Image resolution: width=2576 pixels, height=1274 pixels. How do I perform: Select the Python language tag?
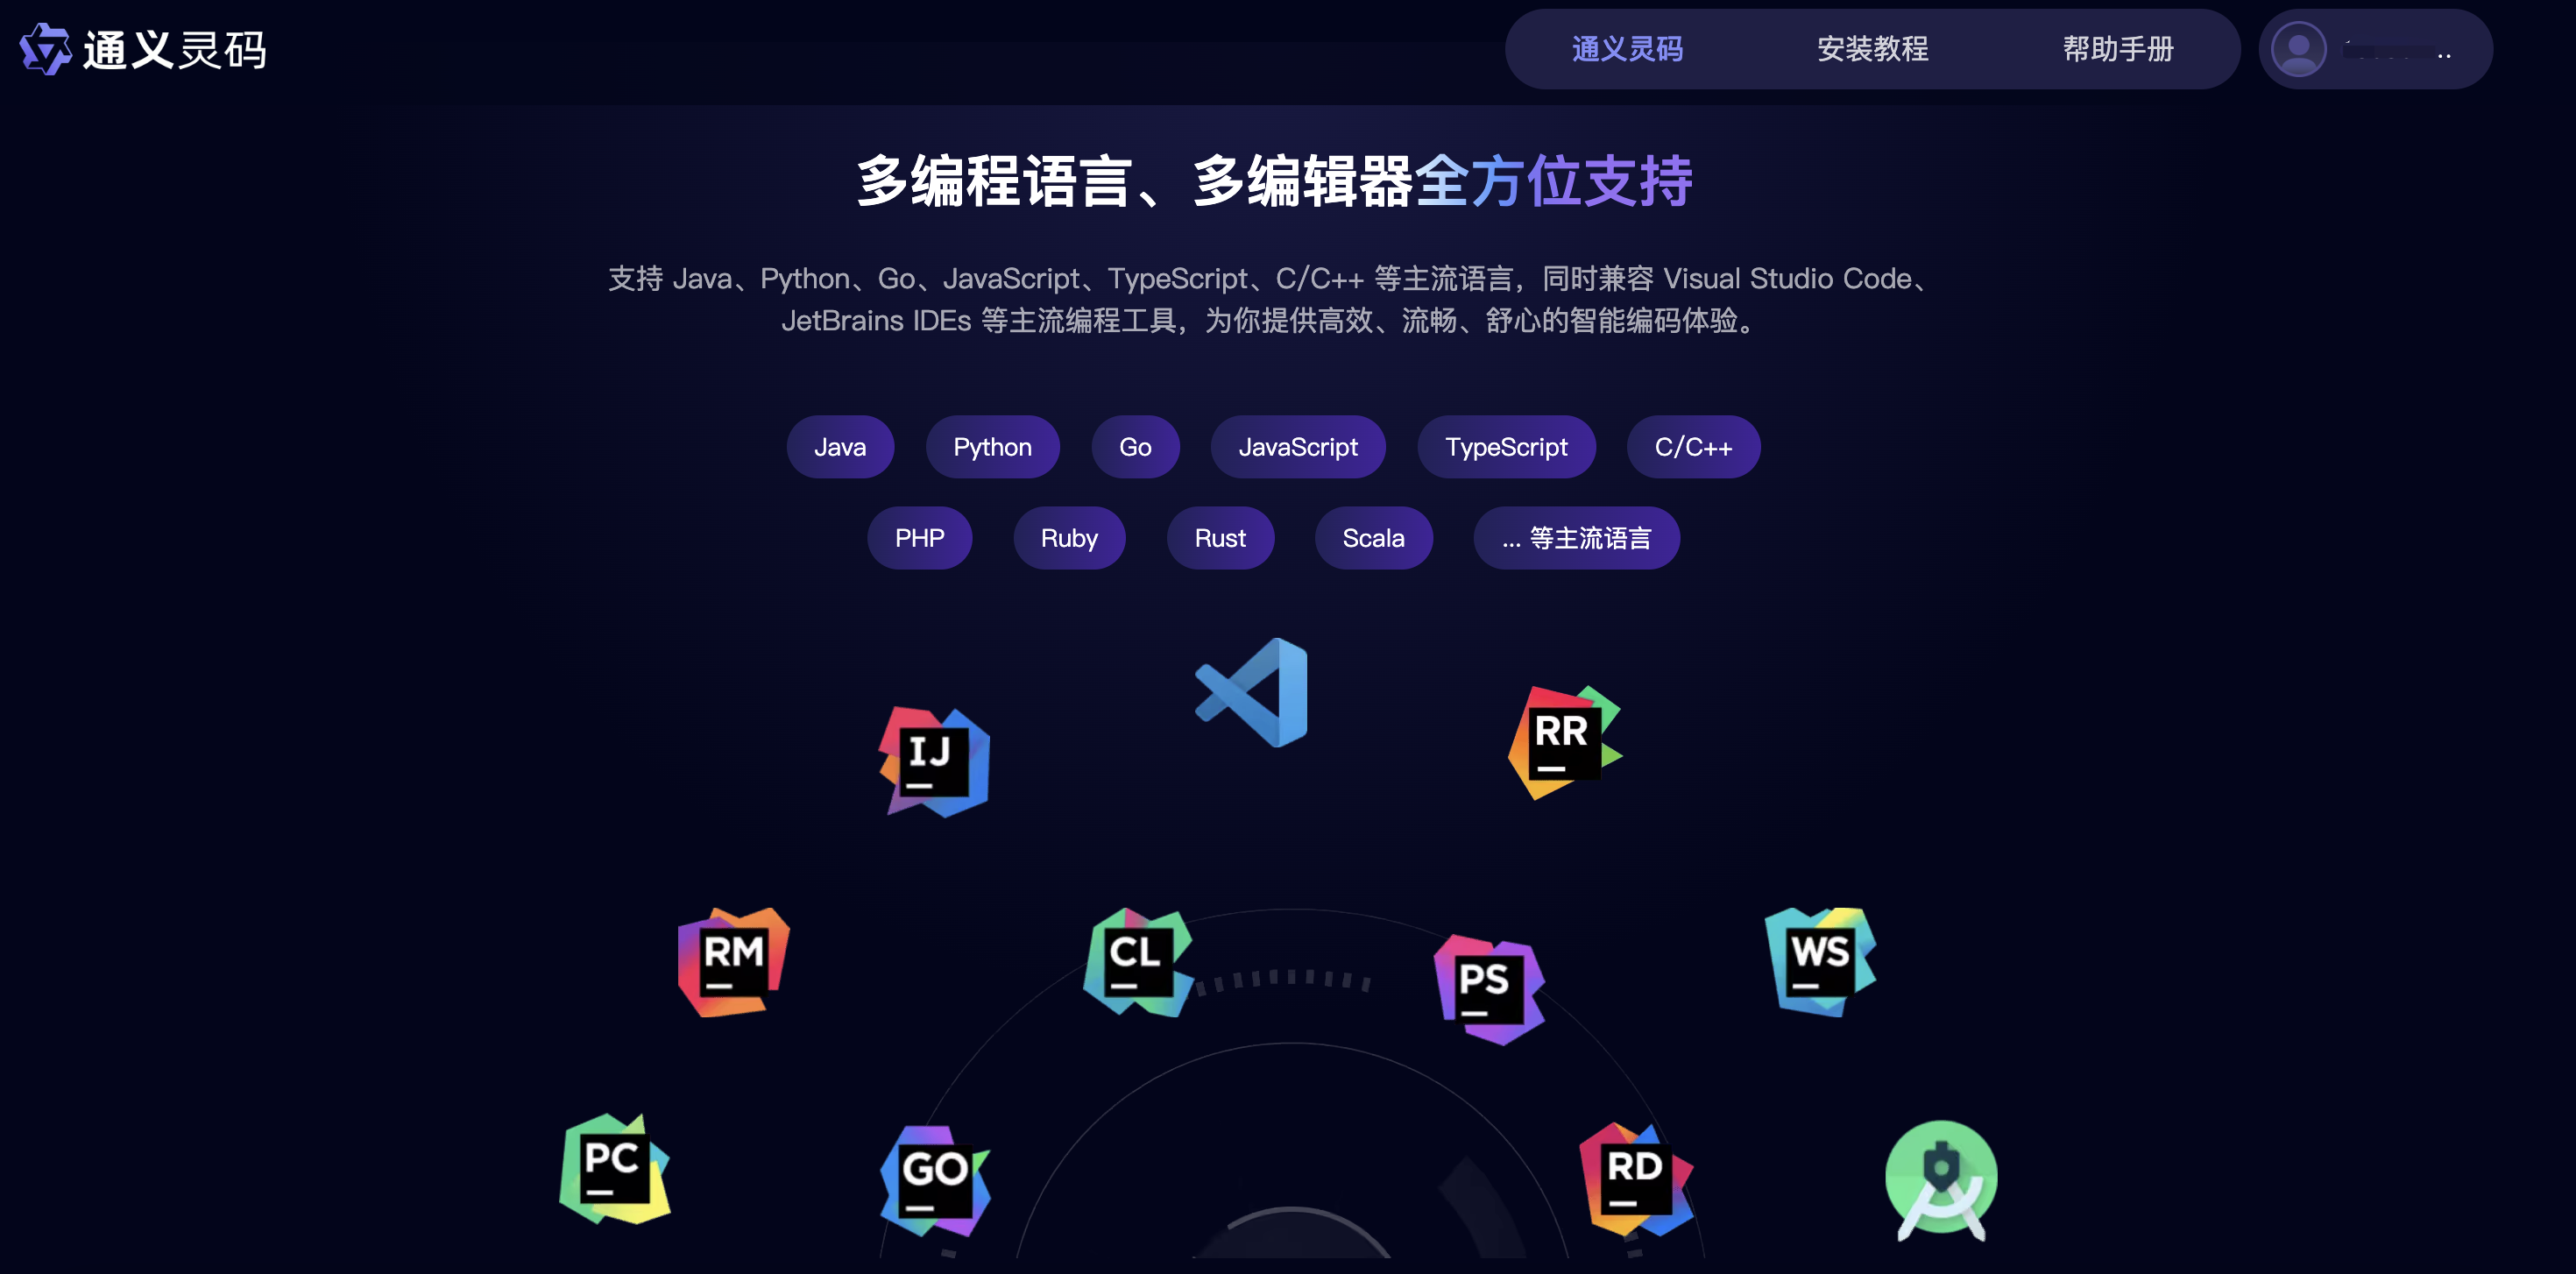coord(991,444)
